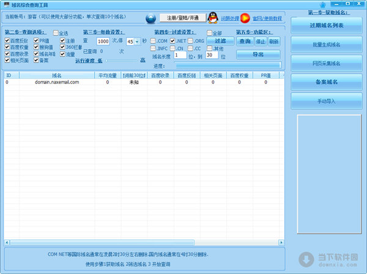Open the 45 seconds pause dropdown

pos(137,42)
